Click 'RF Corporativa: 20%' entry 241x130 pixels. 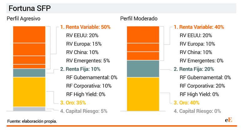203,86
